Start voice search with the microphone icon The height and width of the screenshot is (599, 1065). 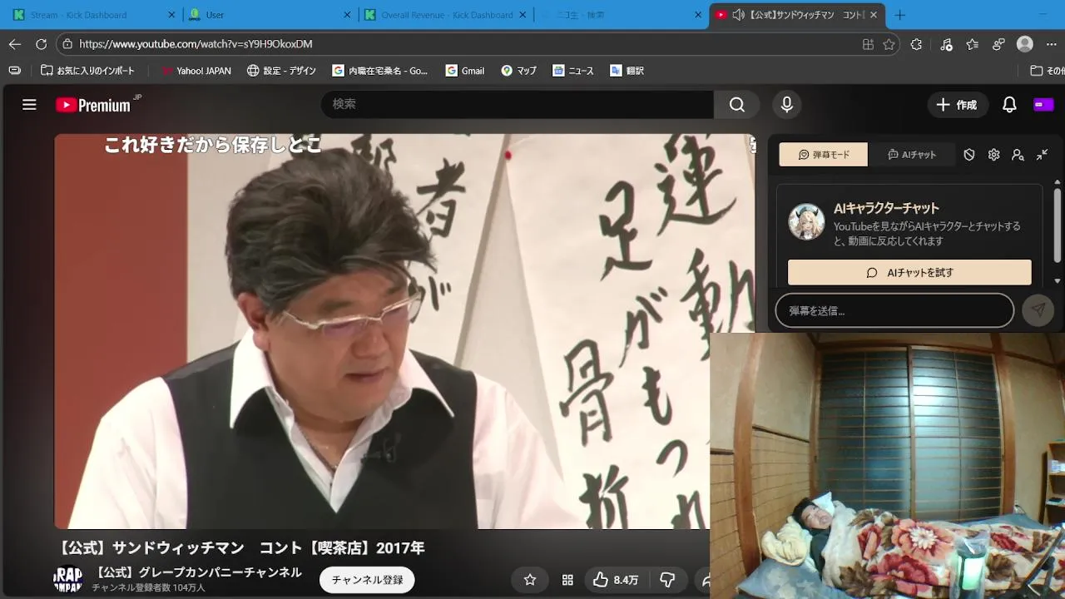click(x=786, y=104)
